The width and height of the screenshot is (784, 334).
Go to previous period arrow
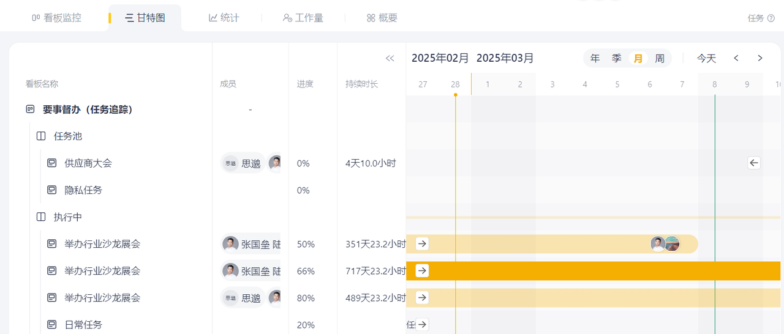pos(736,58)
